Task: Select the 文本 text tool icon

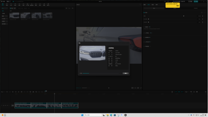Action: [11, 5]
